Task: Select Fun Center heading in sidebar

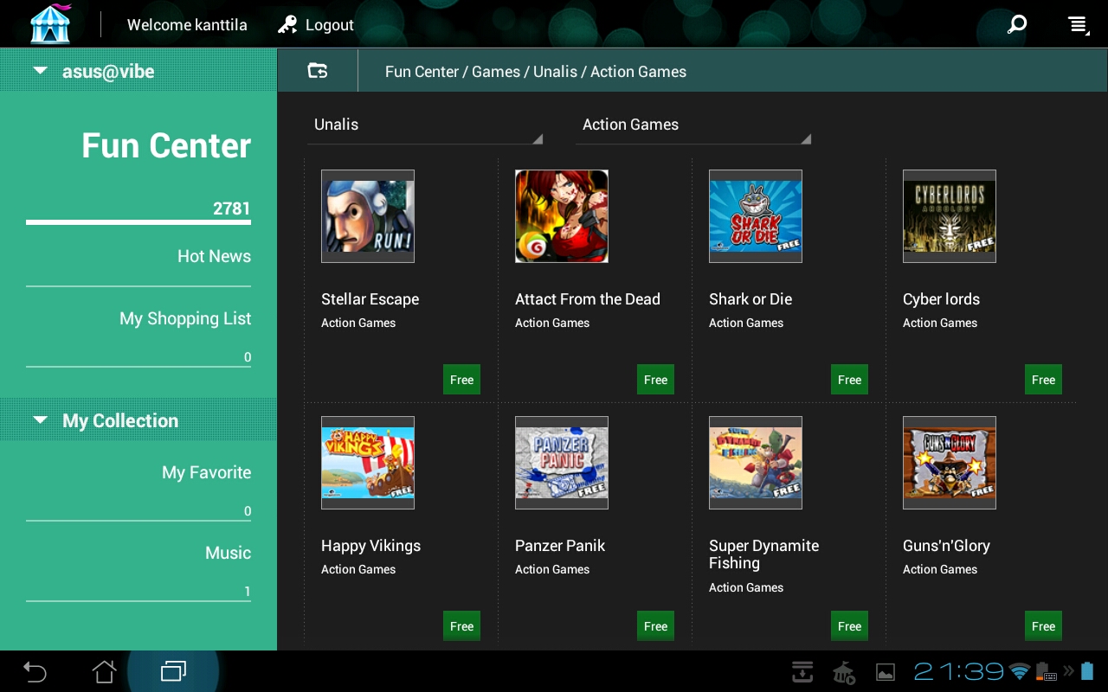Action: point(166,145)
